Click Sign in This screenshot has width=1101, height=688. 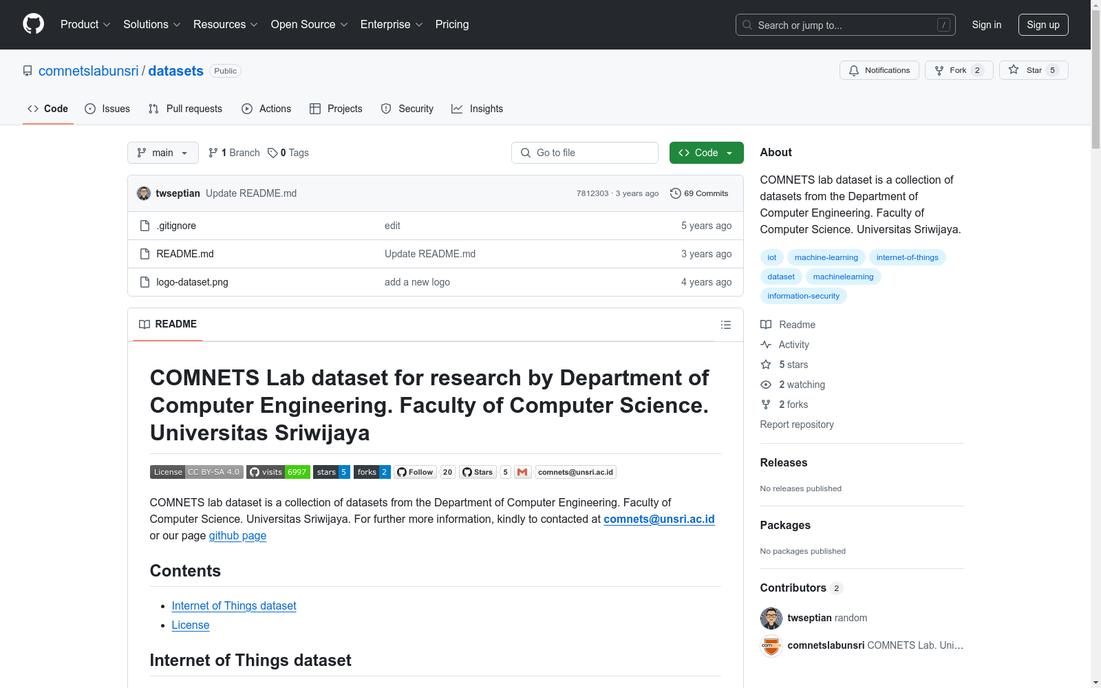(x=987, y=25)
